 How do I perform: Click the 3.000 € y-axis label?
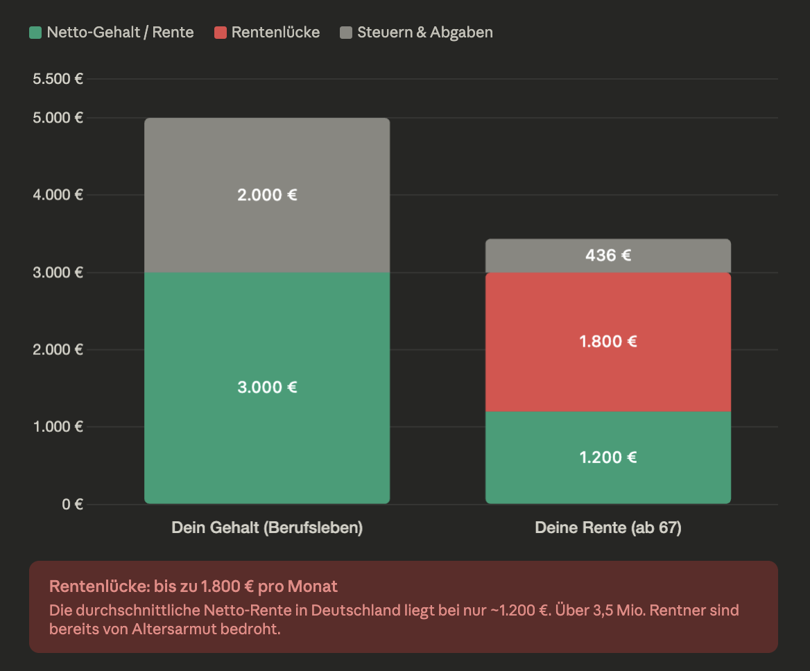58,272
